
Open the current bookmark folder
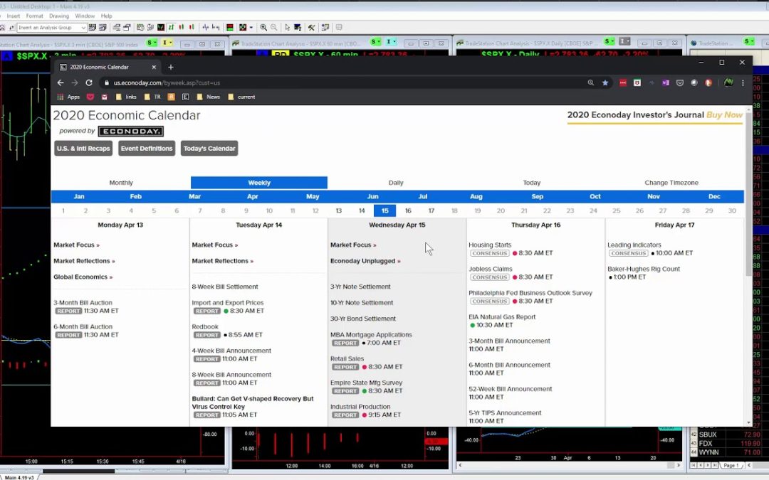click(241, 97)
